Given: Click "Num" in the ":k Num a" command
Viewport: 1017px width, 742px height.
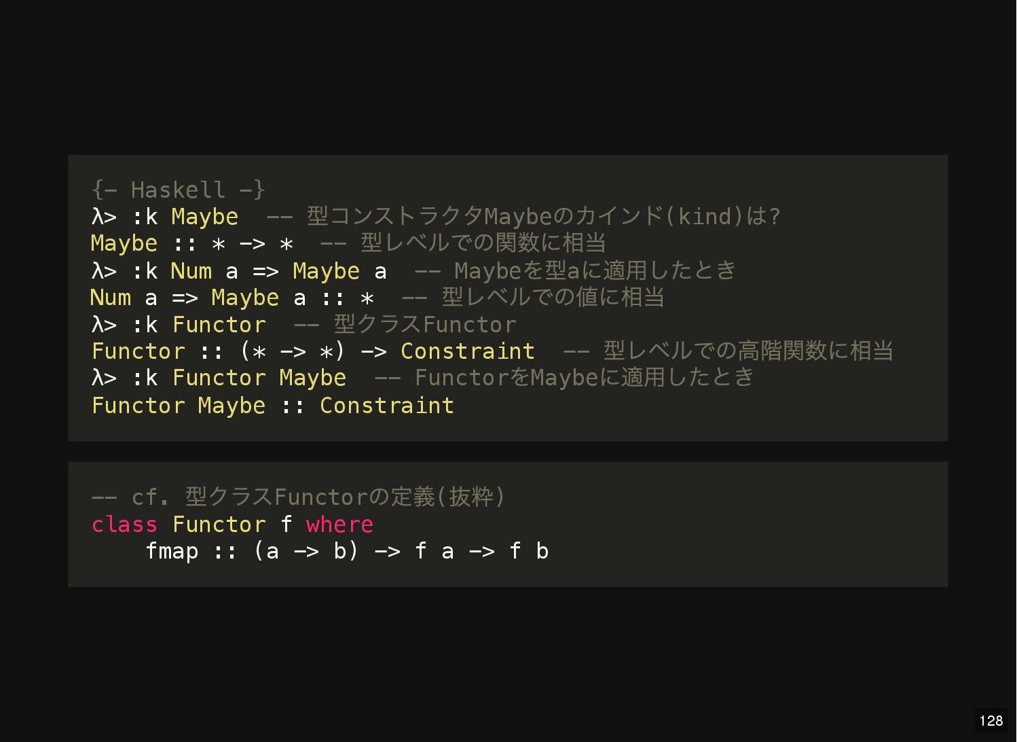Looking at the screenshot, I should [191, 270].
